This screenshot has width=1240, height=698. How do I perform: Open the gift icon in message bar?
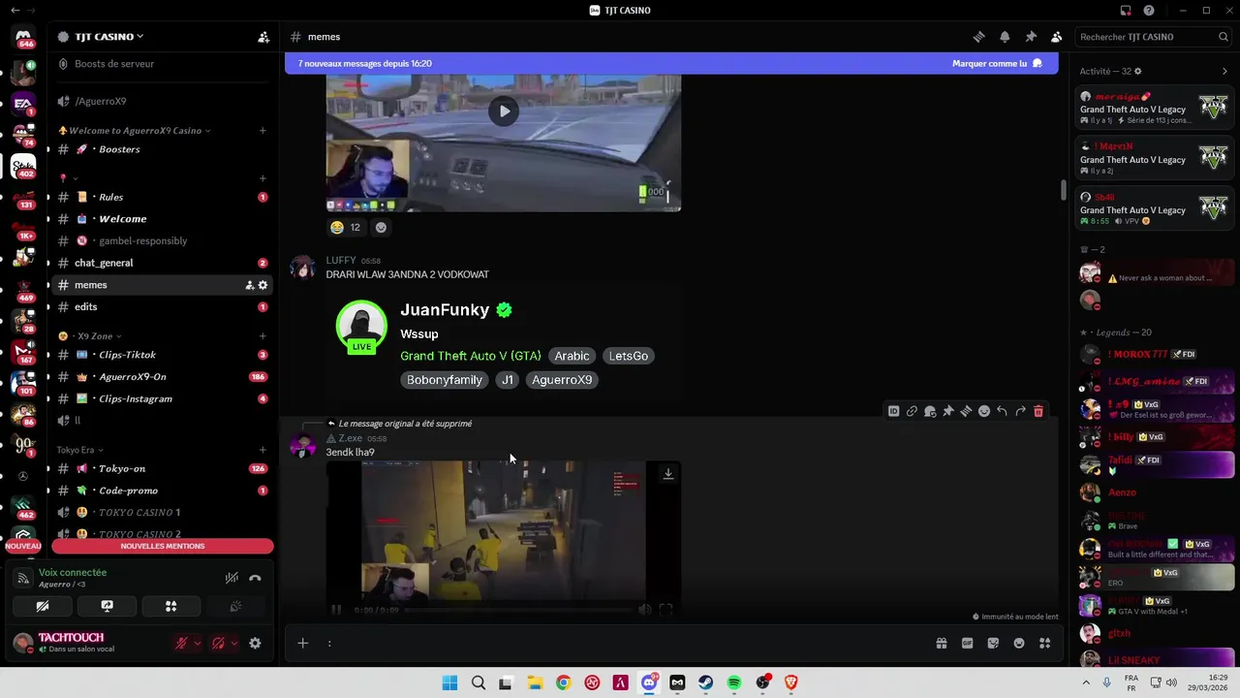[941, 643]
